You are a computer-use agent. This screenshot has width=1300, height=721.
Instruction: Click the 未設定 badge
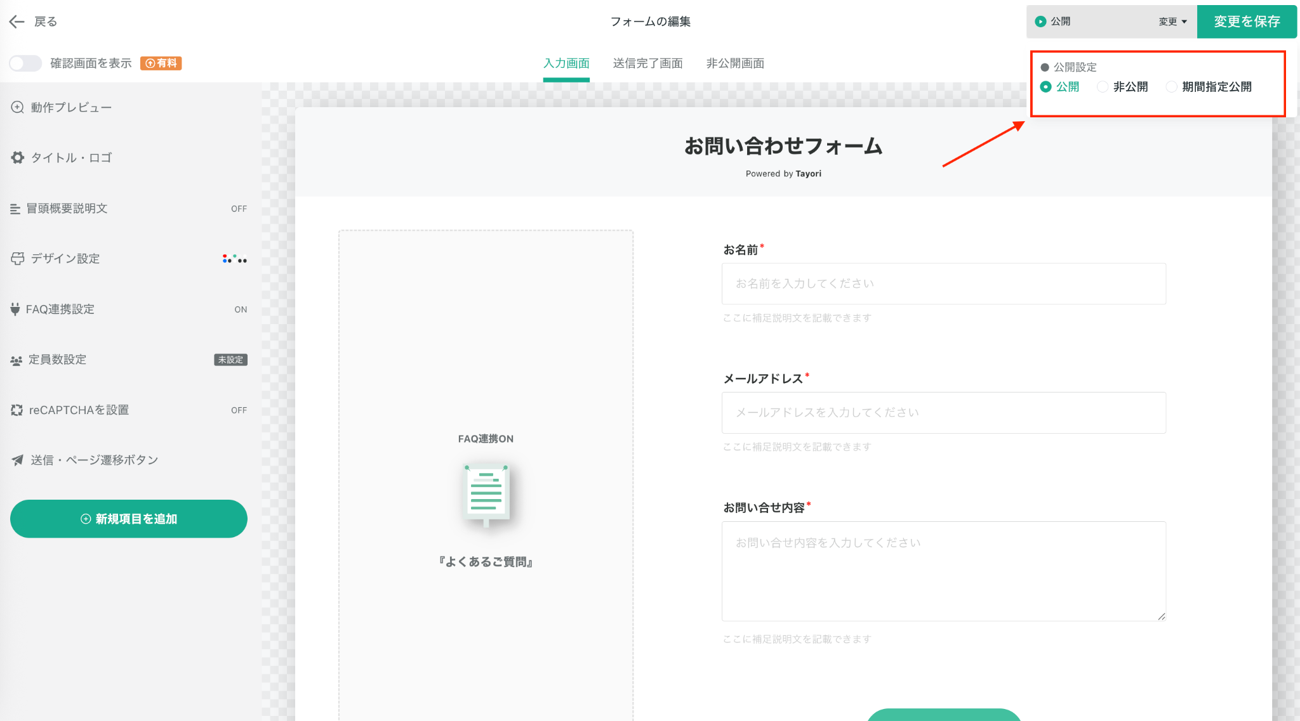(230, 360)
